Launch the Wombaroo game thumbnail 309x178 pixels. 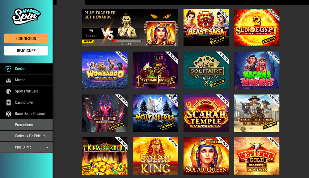(x=105, y=70)
